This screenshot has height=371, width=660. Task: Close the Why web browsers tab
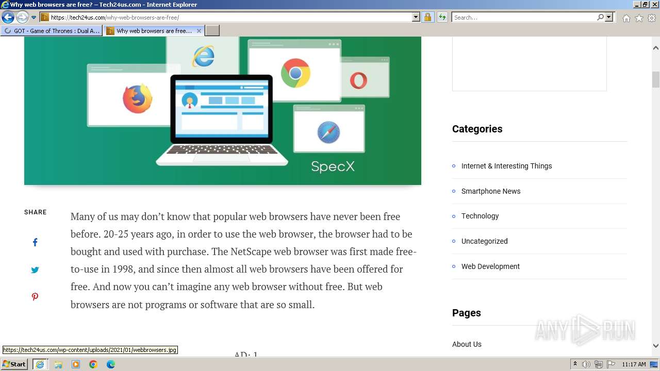pyautogui.click(x=199, y=31)
